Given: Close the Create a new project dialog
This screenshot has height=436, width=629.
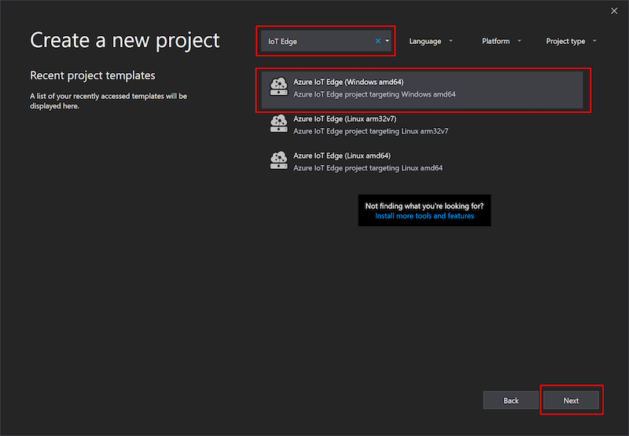Looking at the screenshot, I should pos(614,11).
